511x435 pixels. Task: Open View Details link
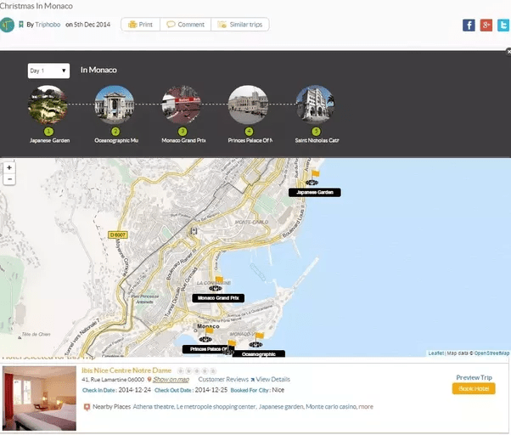point(272,380)
